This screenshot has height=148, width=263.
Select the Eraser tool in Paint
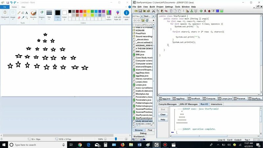pos(19,17)
